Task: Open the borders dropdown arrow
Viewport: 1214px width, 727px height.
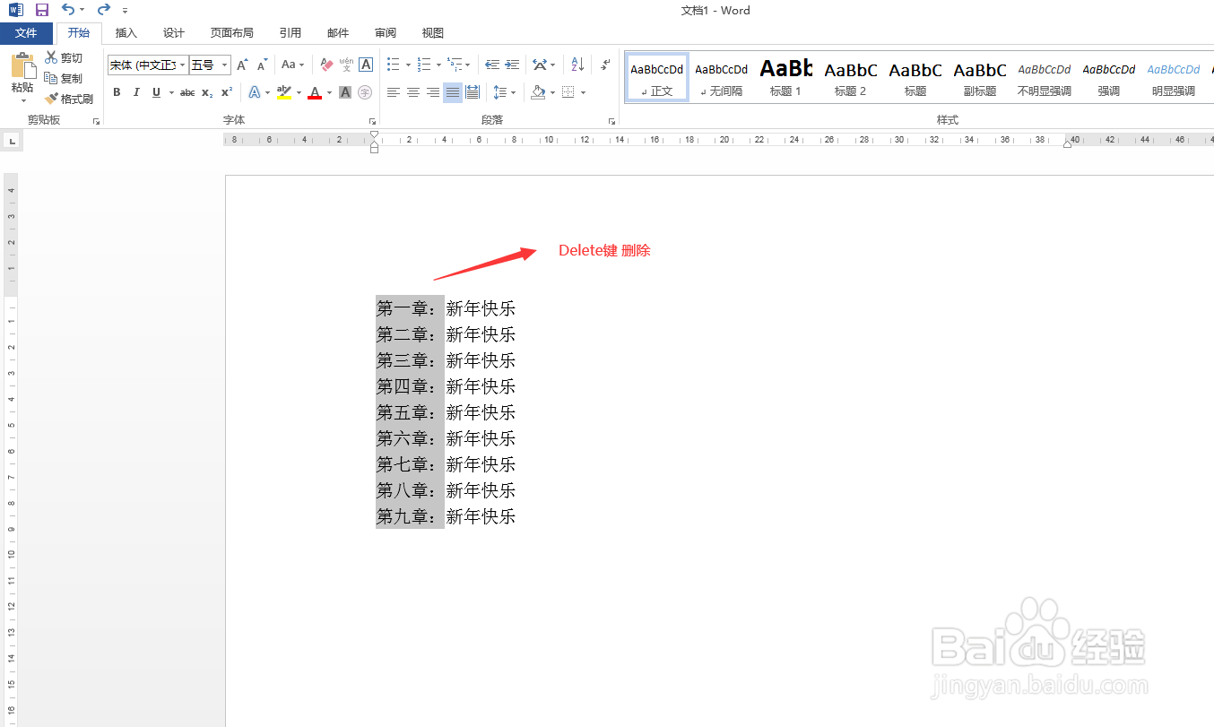Action: coord(583,92)
